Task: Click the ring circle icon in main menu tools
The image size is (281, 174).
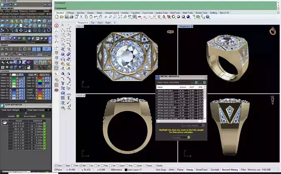Action: pyautogui.click(x=49, y=30)
